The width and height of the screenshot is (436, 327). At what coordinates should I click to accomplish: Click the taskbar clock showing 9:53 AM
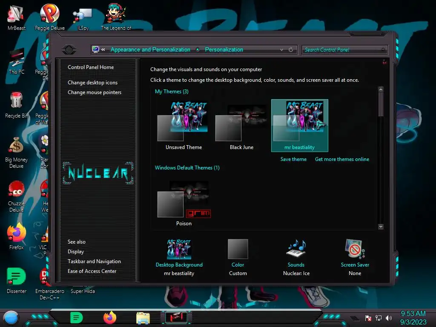tap(413, 314)
